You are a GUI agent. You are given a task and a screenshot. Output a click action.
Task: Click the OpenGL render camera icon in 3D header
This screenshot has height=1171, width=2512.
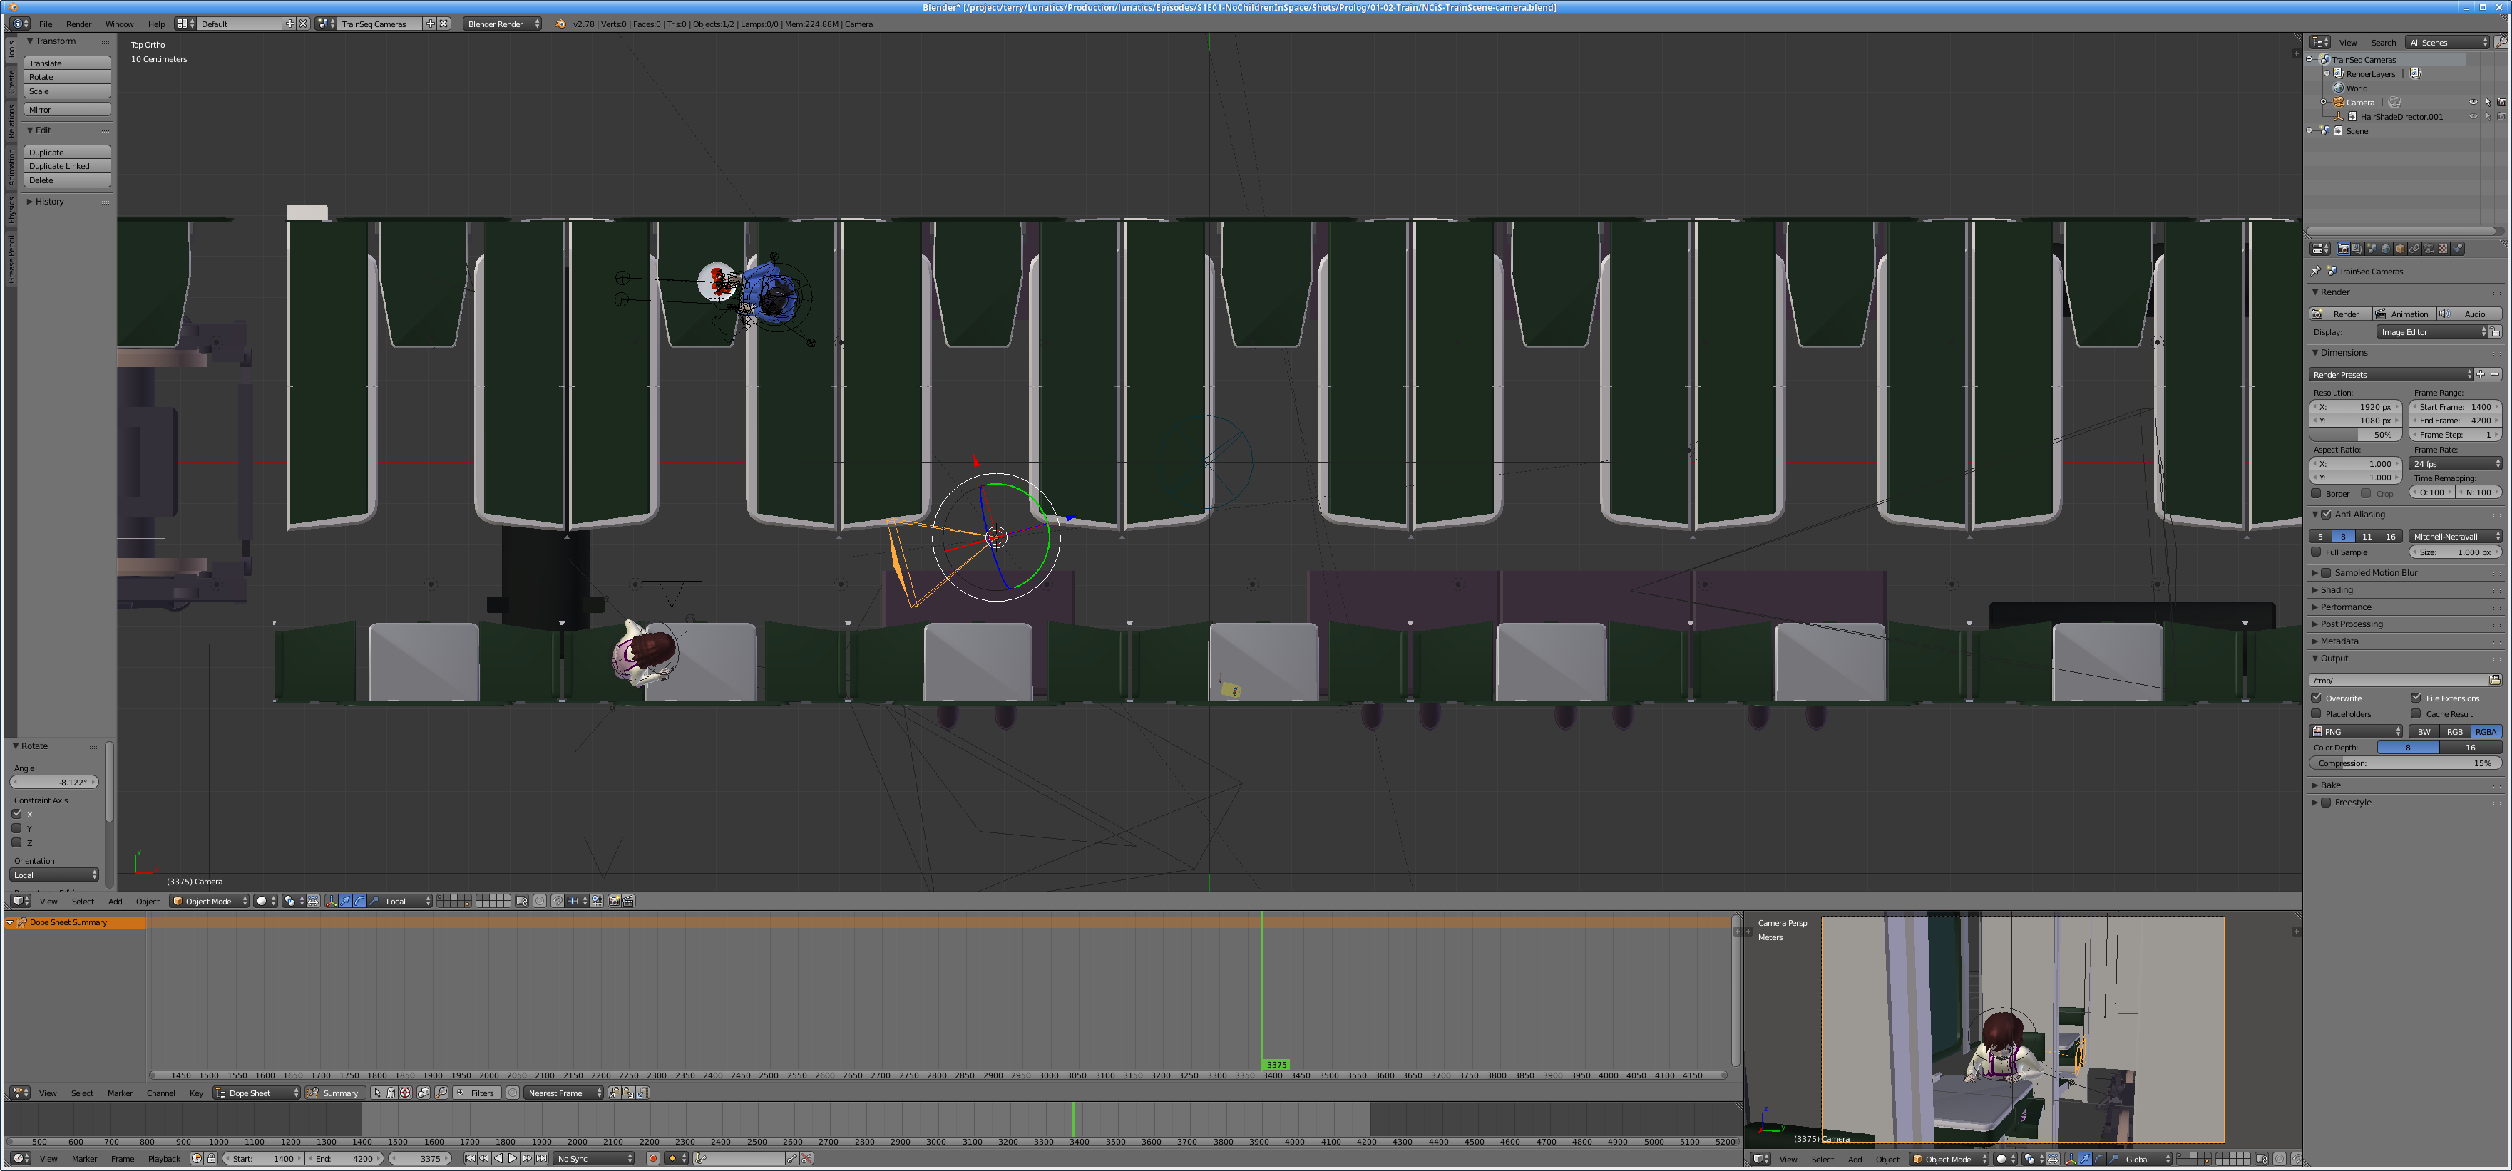coord(615,901)
